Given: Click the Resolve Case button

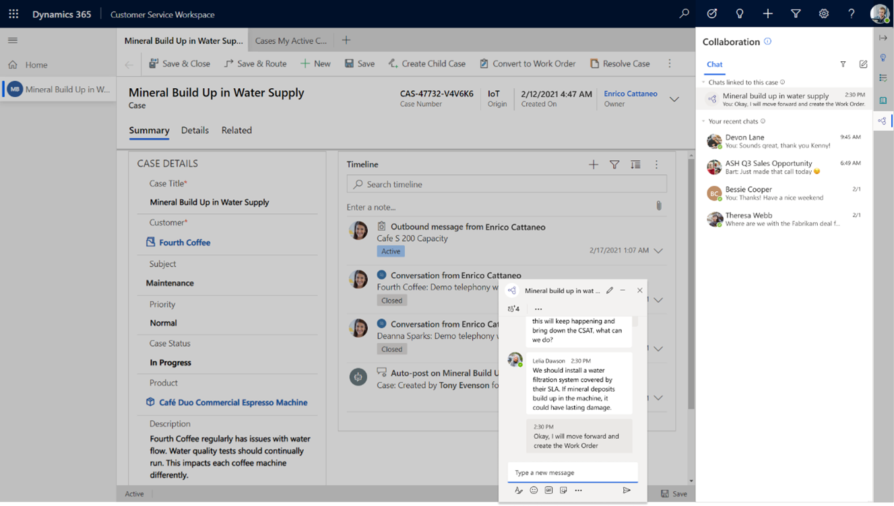Looking at the screenshot, I should (x=619, y=63).
